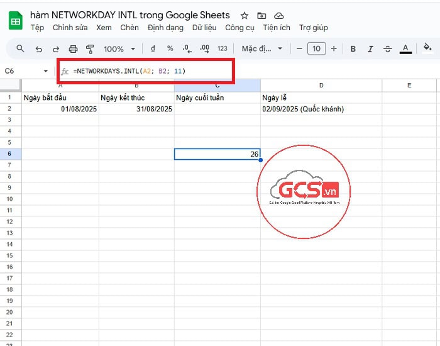440x346 pixels.
Task: Open the text color picker
Action: [405, 48]
